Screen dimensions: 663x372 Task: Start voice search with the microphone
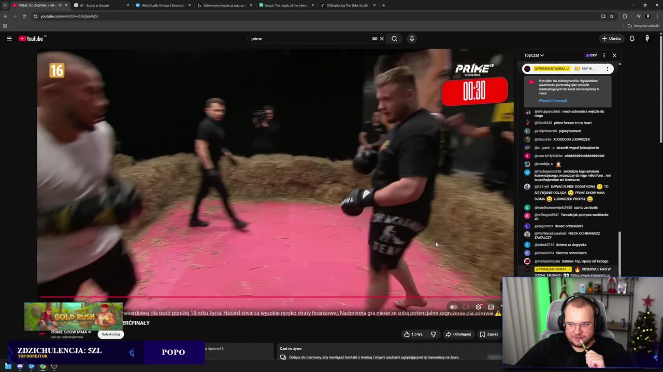(412, 39)
